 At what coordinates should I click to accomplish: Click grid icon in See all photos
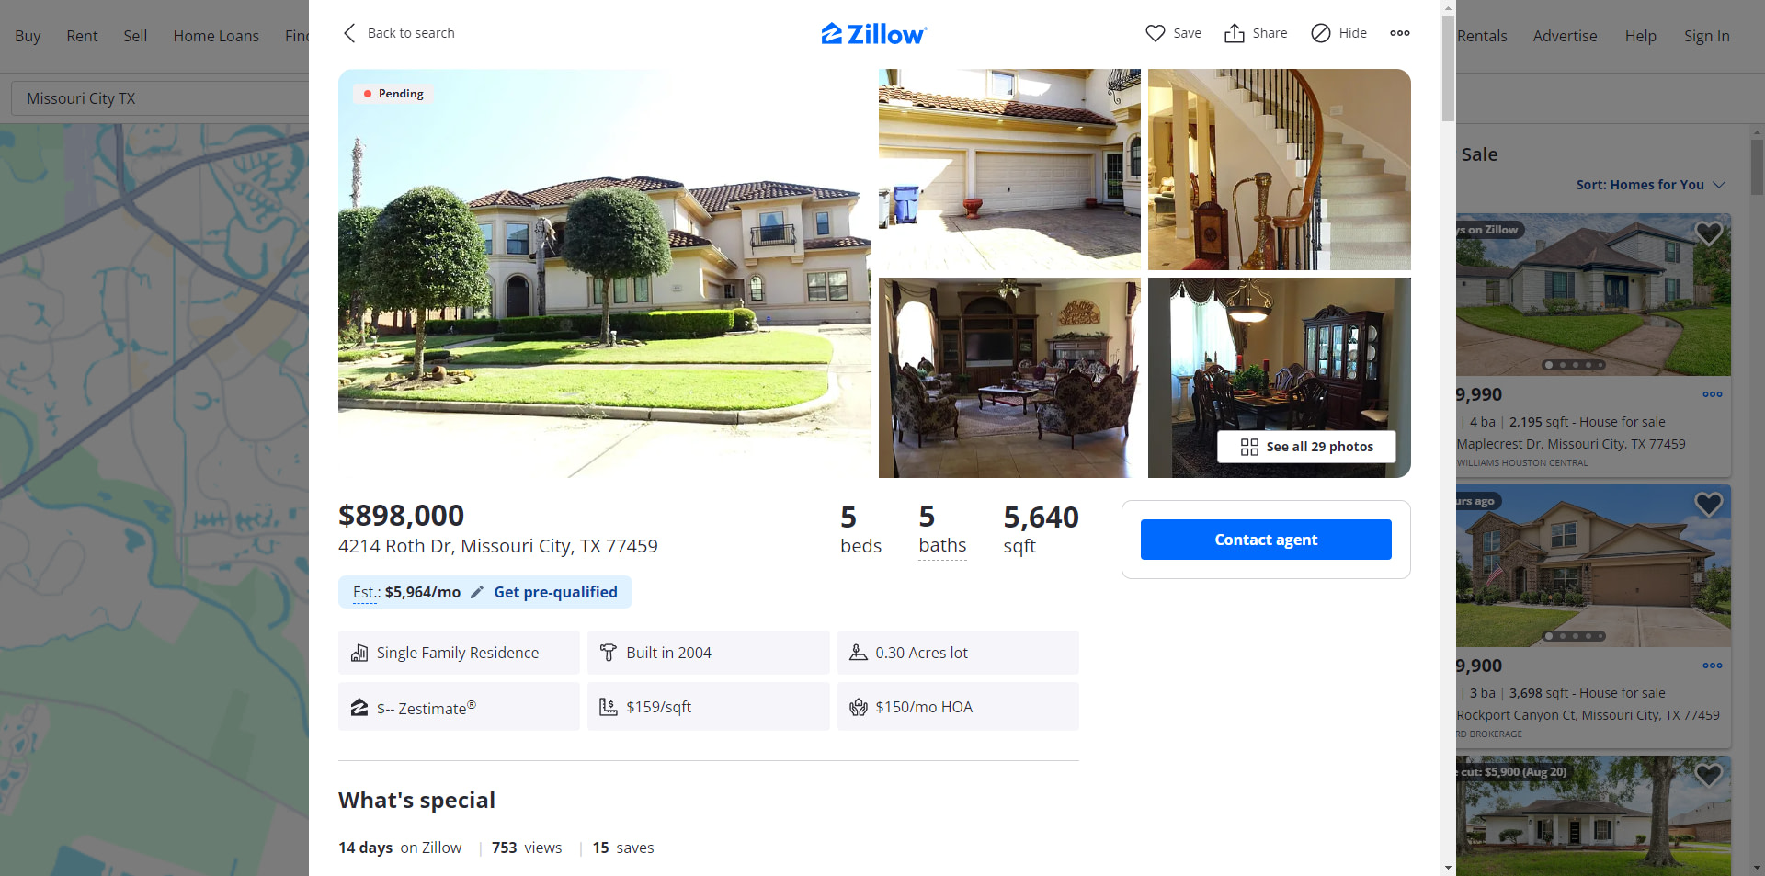point(1249,447)
